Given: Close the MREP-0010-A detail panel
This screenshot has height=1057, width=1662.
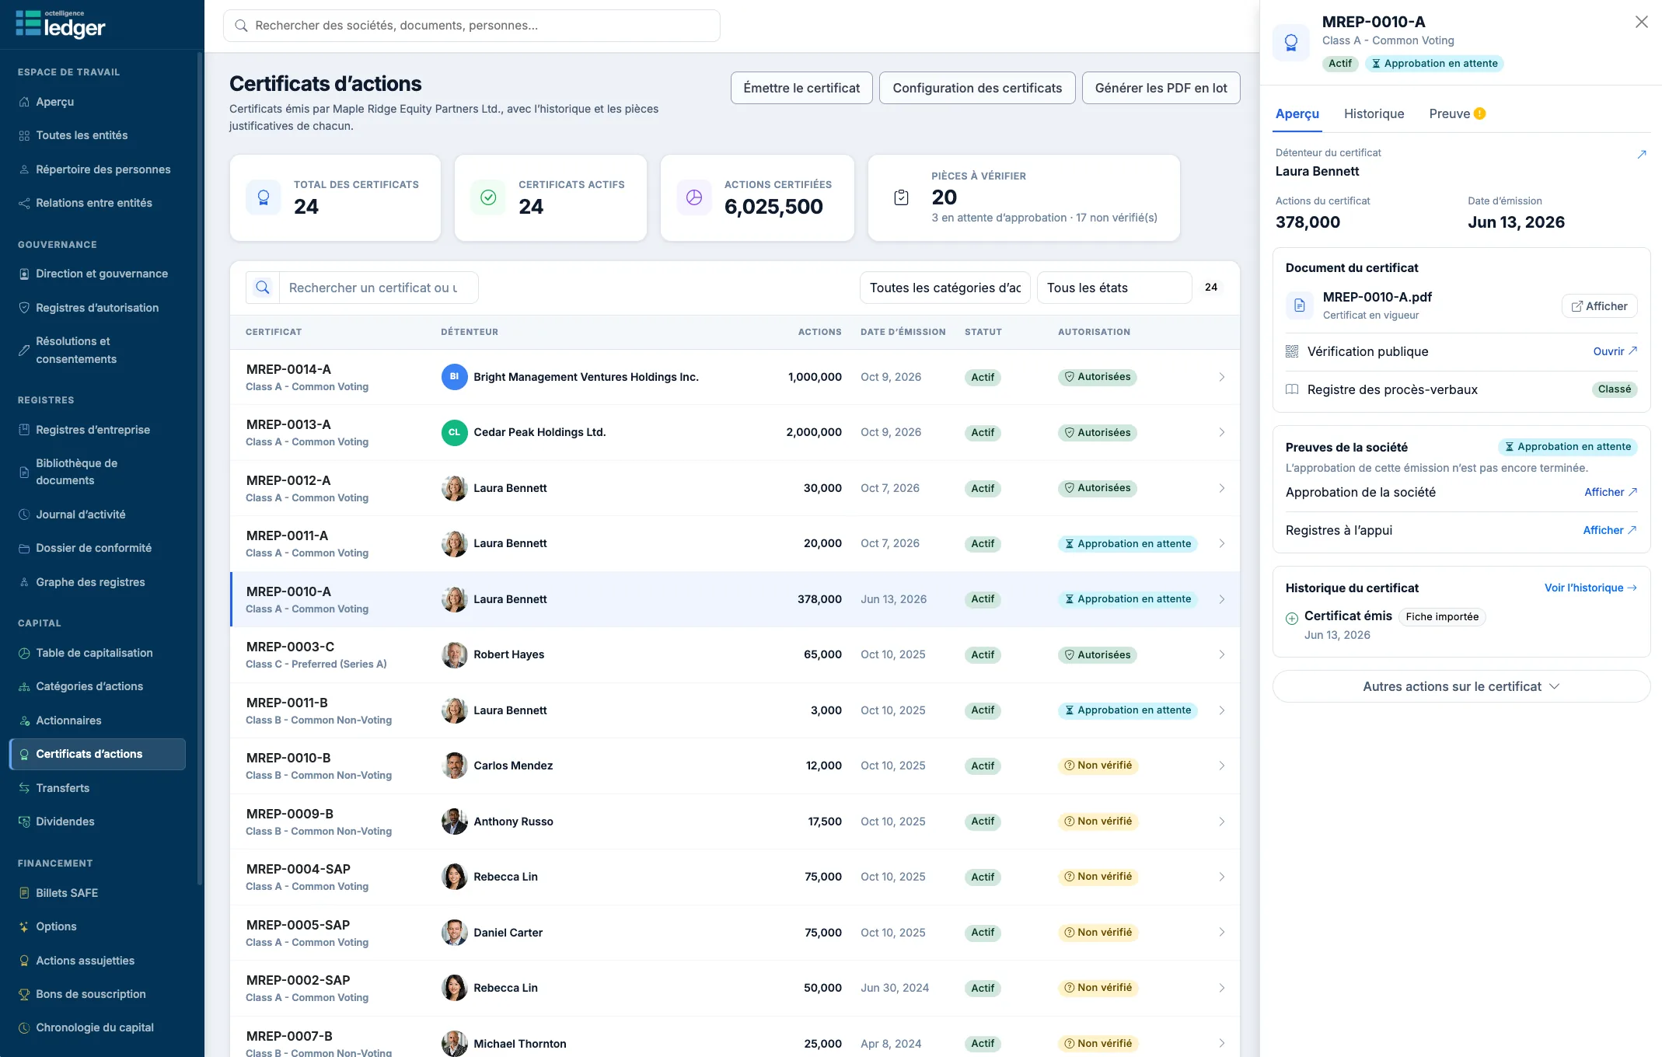Looking at the screenshot, I should click(x=1641, y=22).
